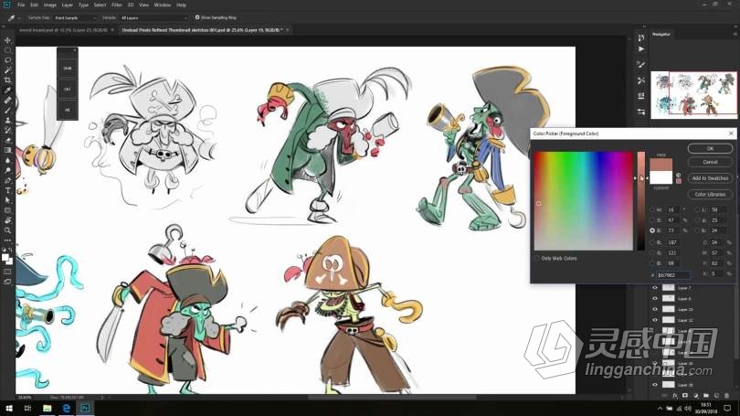Open File Explorer from the taskbar
Viewport: 740px width, 416px height.
(48, 408)
